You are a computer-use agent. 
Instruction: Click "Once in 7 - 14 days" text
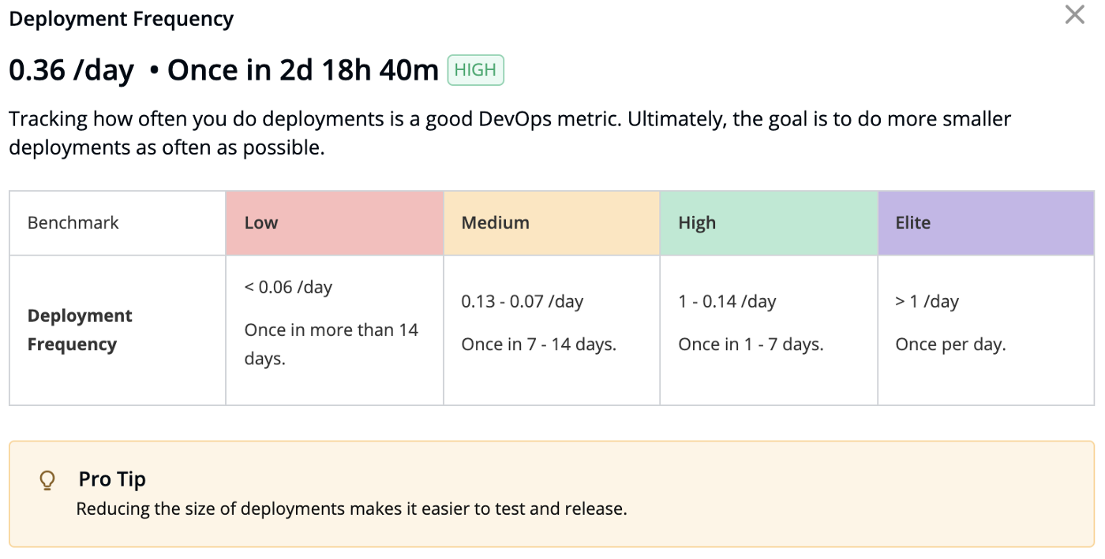538,345
